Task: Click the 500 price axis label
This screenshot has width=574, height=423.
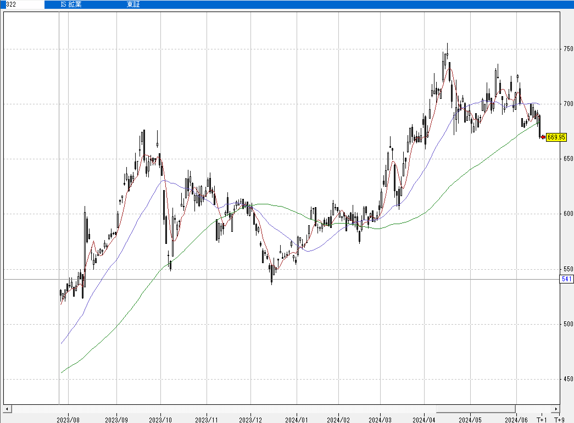Action: point(569,324)
